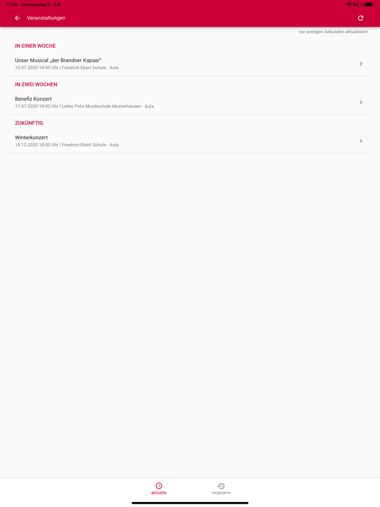Select the vergangene history icon
The image size is (380, 507).
(x=221, y=486)
